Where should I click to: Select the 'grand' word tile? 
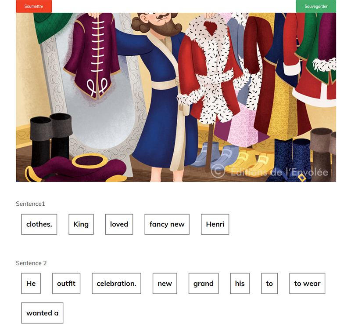coord(204,284)
